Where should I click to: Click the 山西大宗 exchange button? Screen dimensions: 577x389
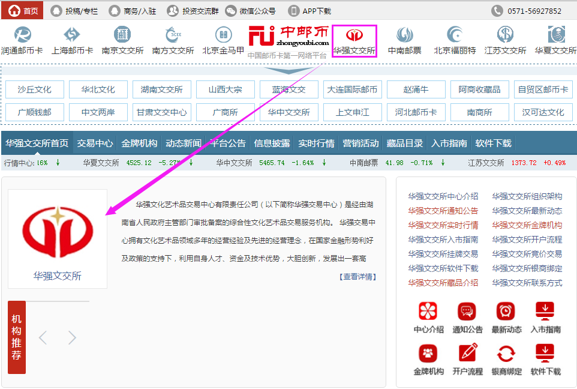tap(225, 89)
